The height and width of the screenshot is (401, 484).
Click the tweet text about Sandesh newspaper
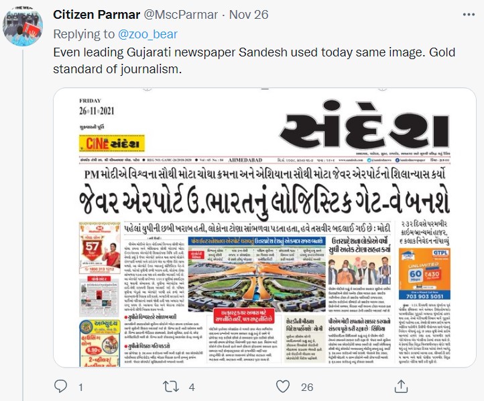(x=254, y=60)
